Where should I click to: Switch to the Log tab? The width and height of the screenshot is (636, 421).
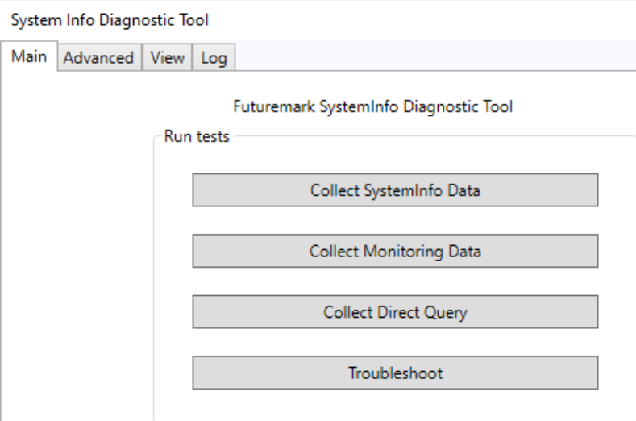click(214, 57)
